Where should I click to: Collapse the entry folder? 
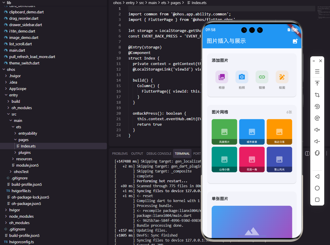coord(6,95)
